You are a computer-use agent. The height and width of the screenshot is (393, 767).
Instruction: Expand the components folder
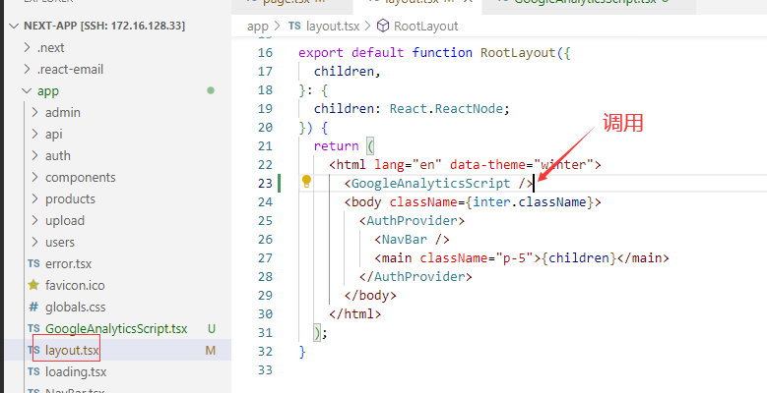(x=35, y=177)
